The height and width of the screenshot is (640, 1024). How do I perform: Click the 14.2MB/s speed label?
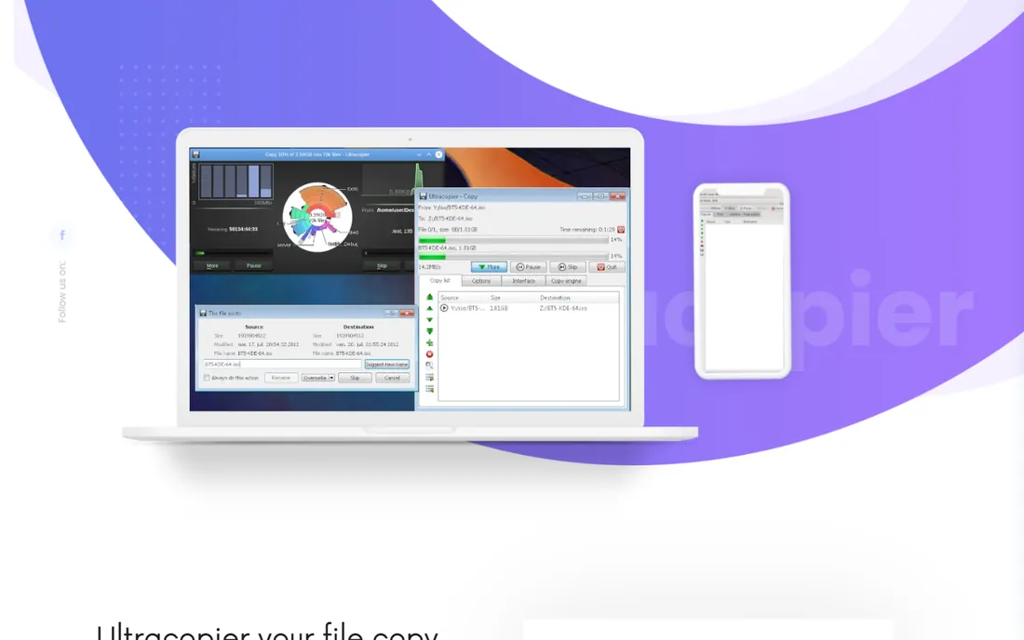(x=429, y=267)
